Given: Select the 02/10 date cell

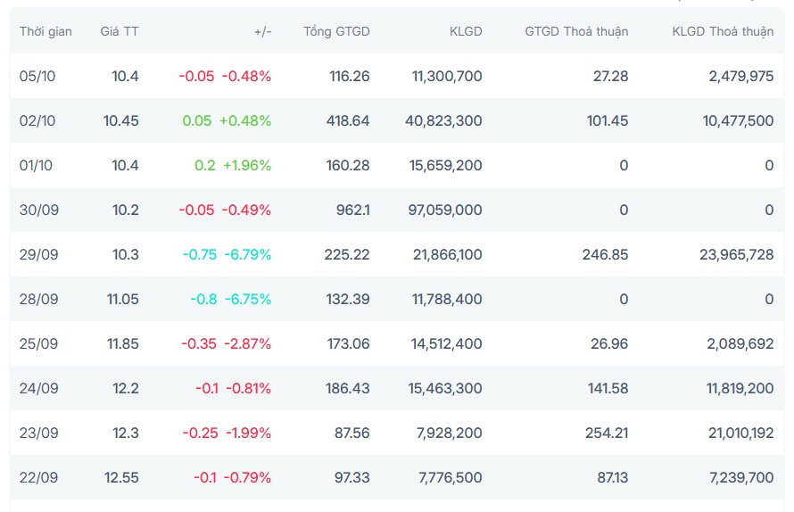Looking at the screenshot, I should pyautogui.click(x=37, y=120).
